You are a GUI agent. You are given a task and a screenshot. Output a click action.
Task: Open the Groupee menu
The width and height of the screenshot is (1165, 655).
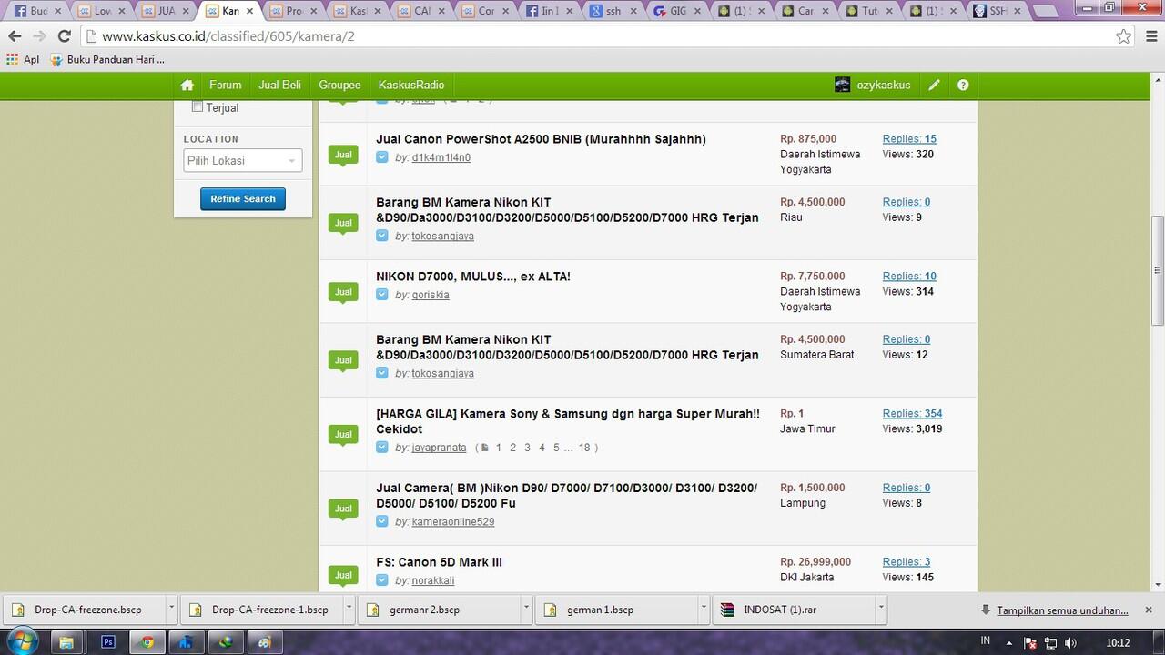coord(339,85)
